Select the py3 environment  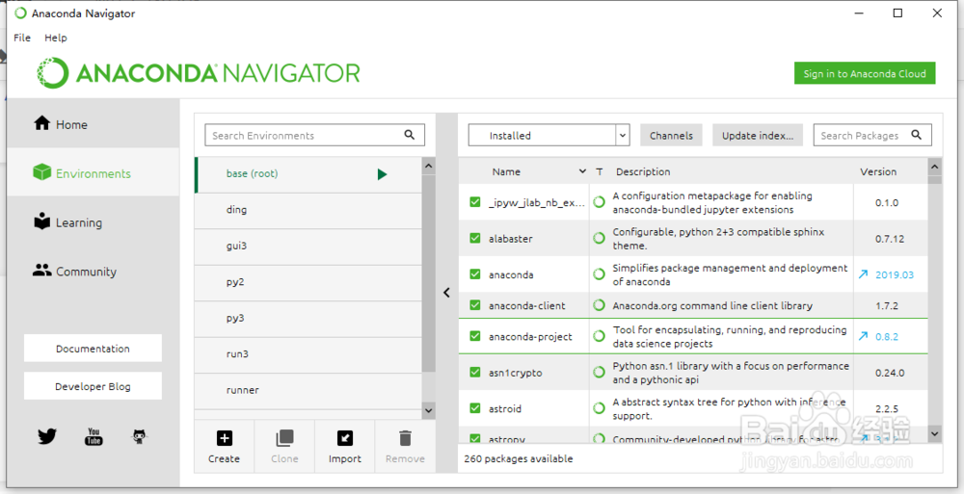[x=308, y=319]
